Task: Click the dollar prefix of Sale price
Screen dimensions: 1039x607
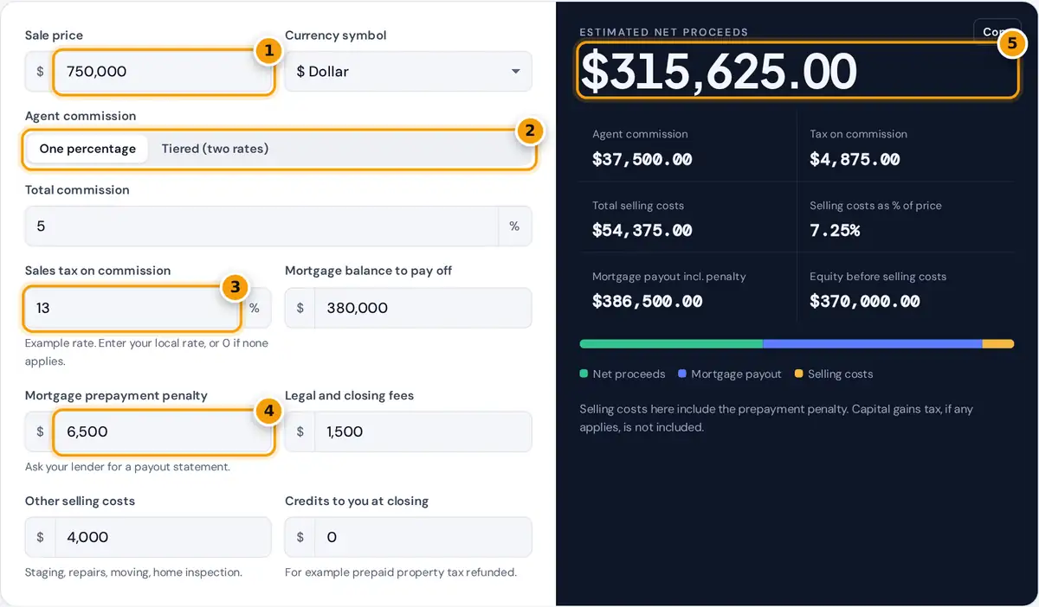Action: coord(40,72)
